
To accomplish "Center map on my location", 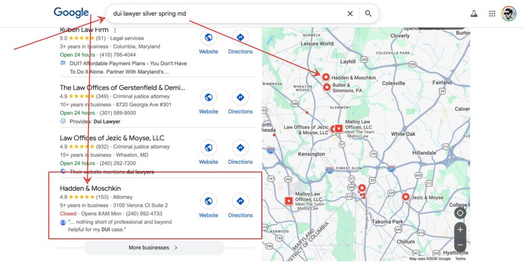I will (x=460, y=213).
